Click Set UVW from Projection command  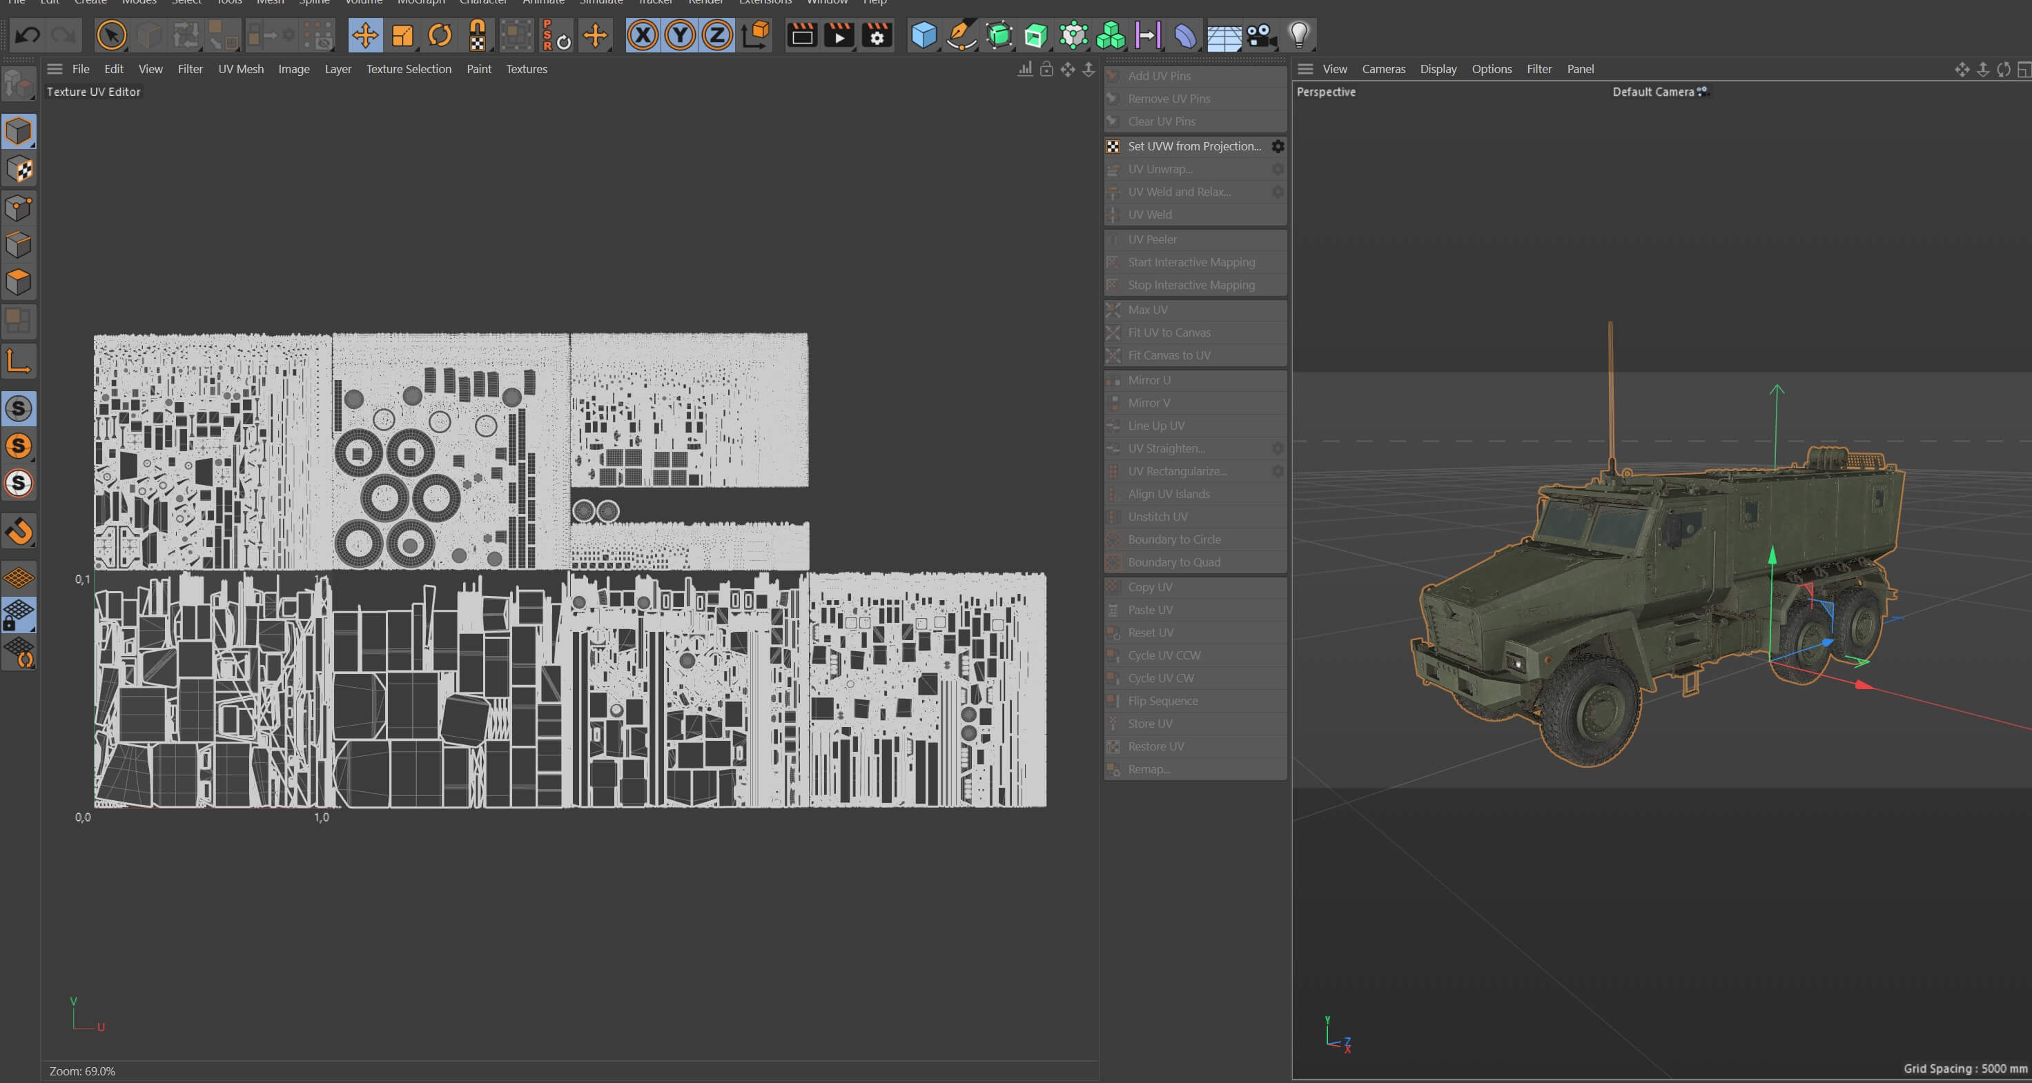coord(1193,147)
